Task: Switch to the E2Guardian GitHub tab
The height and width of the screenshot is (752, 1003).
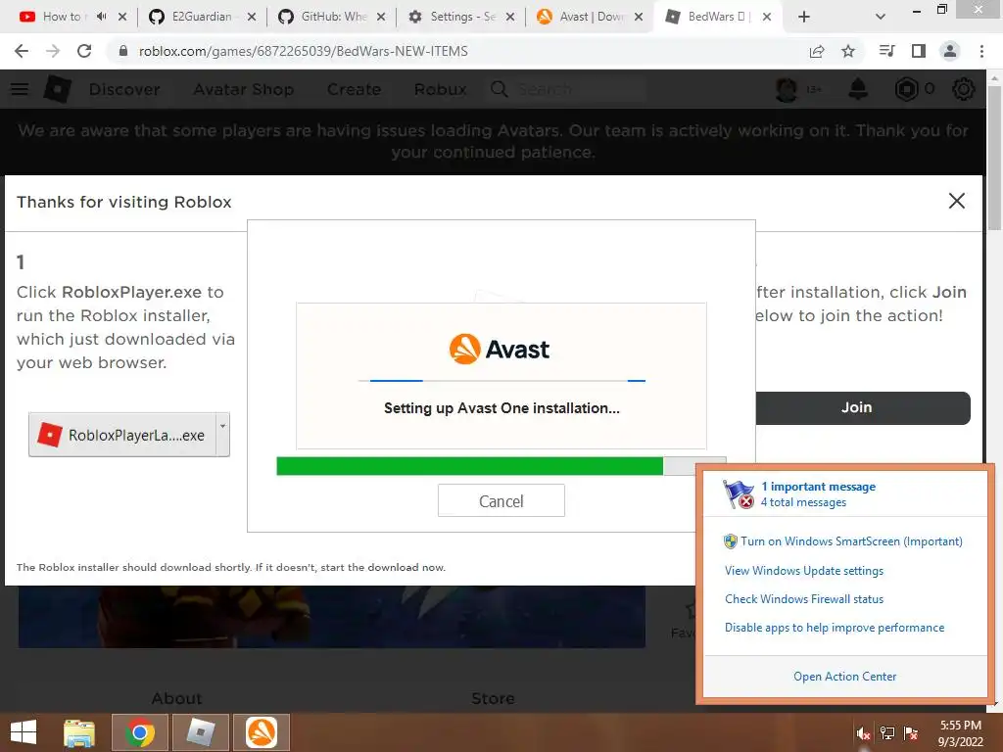Action: (201, 17)
